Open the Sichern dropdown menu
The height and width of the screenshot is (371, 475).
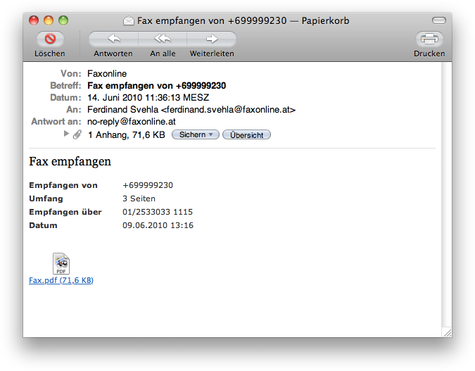coord(195,134)
